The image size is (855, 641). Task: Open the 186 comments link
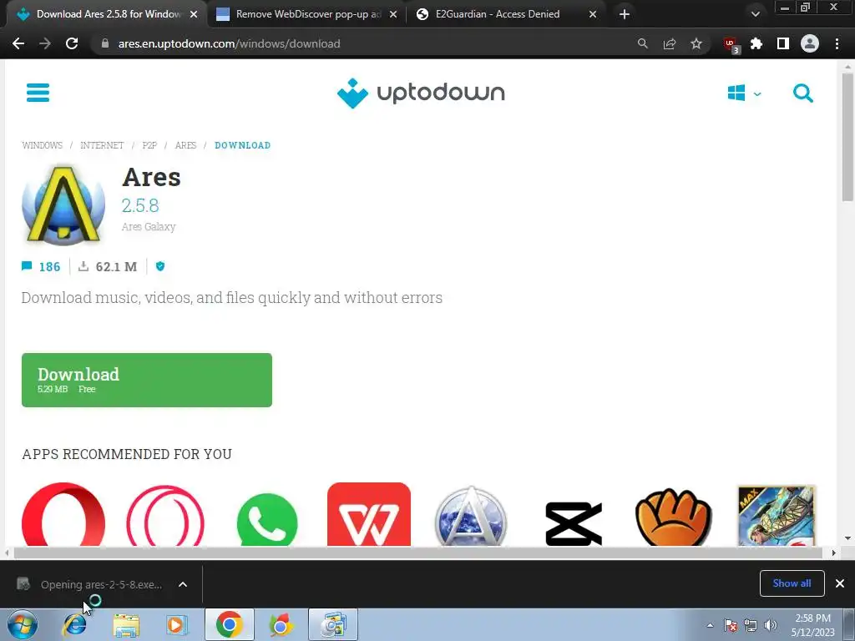(42, 266)
